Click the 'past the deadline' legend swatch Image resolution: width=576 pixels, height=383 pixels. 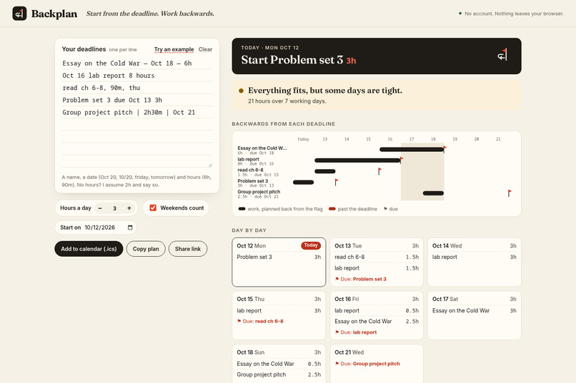tap(332, 209)
